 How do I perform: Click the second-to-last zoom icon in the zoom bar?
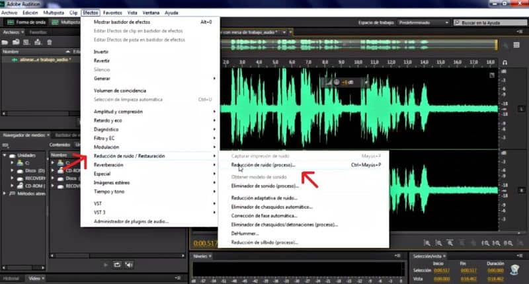[x=497, y=243]
